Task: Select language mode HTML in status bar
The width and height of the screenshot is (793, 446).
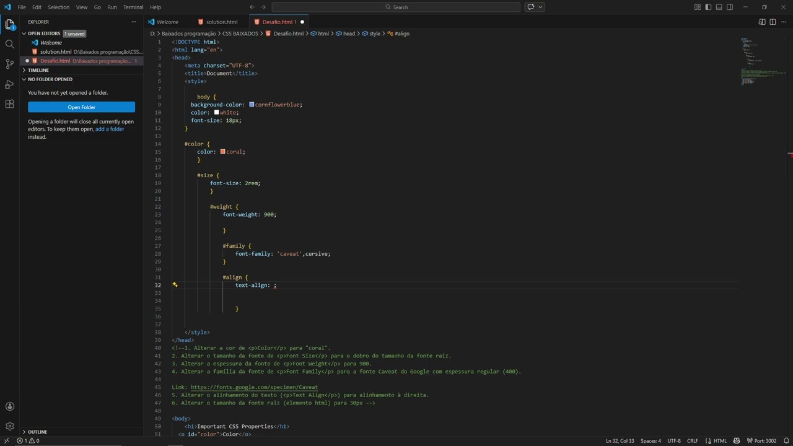Action: 720,441
